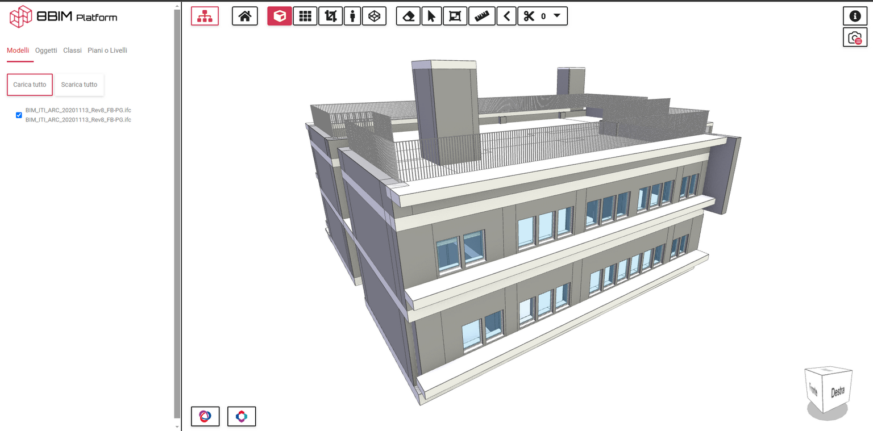The height and width of the screenshot is (431, 873).
Task: Switch to the Oggetti tab
Action: 46,50
